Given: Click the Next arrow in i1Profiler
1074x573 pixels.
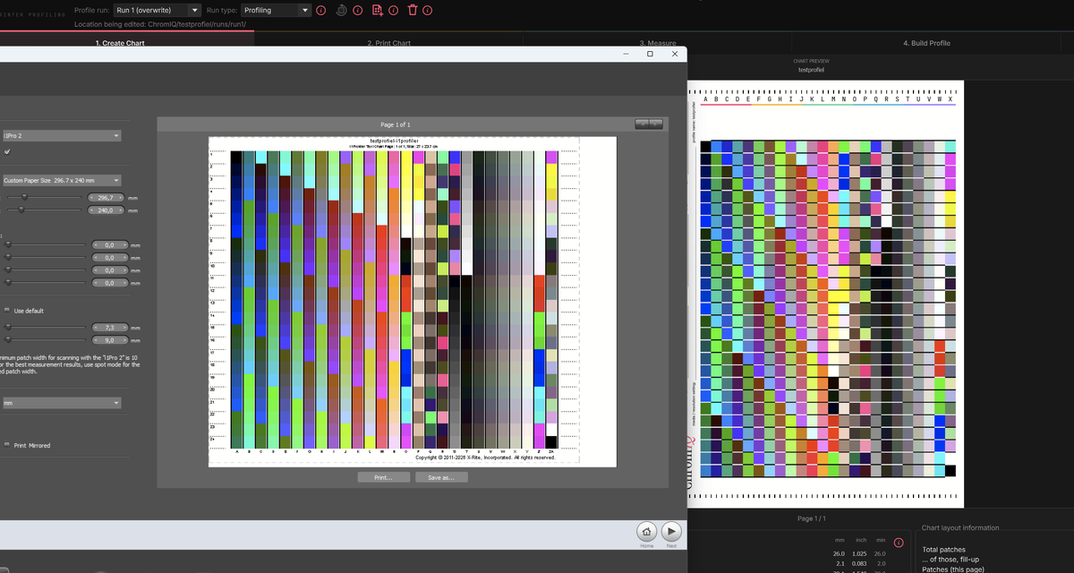Looking at the screenshot, I should coord(671,531).
